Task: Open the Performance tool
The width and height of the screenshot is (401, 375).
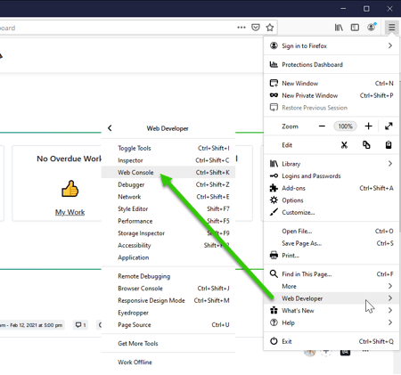Action: [x=168, y=221]
